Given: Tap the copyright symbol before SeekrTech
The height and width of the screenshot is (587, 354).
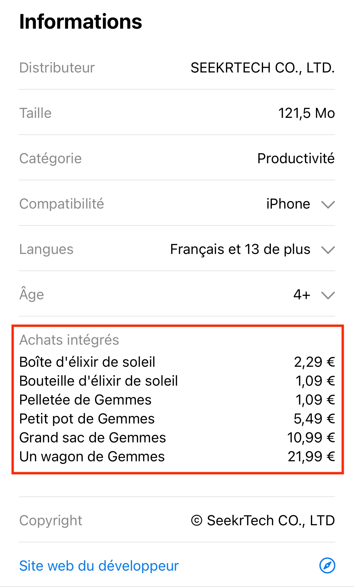Looking at the screenshot, I should 197,521.
